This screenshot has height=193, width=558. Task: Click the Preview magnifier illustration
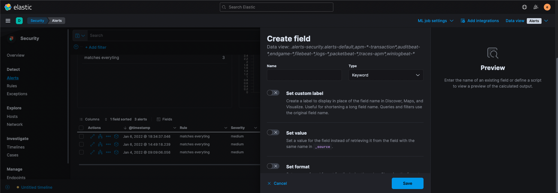click(493, 53)
